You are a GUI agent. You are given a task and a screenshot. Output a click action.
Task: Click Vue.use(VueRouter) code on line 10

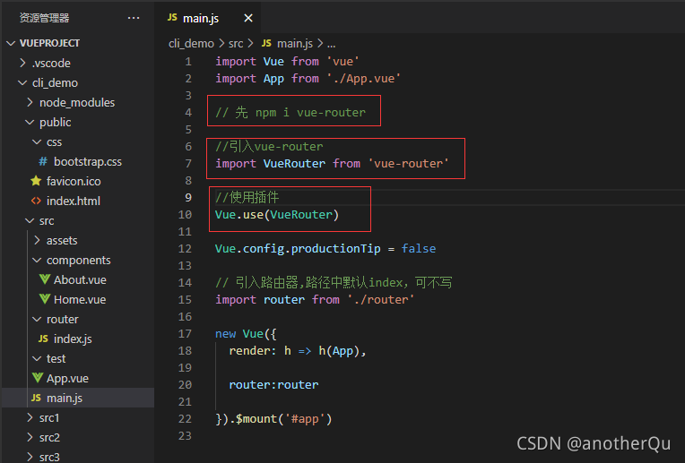pos(277,215)
